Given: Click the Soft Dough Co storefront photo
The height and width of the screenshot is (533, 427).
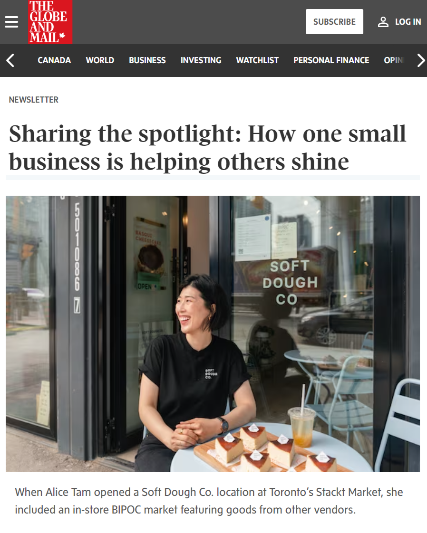Looking at the screenshot, I should click(213, 333).
